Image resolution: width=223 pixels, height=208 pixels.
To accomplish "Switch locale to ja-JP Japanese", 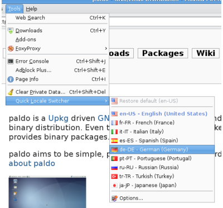I will tap(162, 185).
